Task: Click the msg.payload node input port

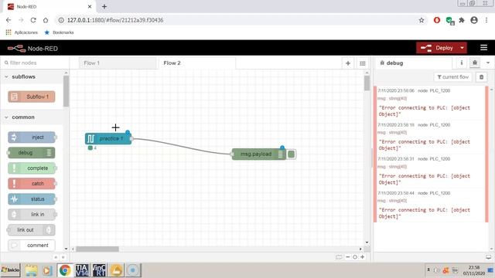Action: (x=232, y=154)
